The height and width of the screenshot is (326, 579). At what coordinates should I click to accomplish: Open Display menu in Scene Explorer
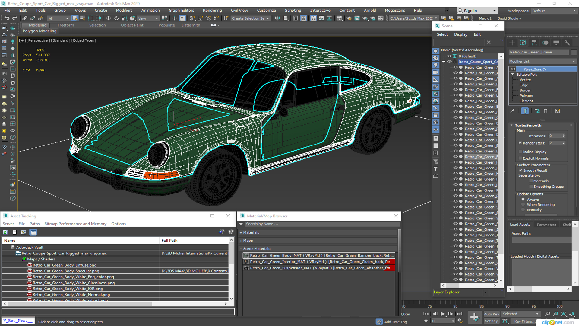pyautogui.click(x=460, y=34)
